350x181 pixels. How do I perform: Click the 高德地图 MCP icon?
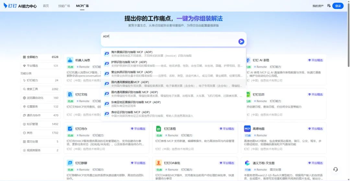pos(247,129)
